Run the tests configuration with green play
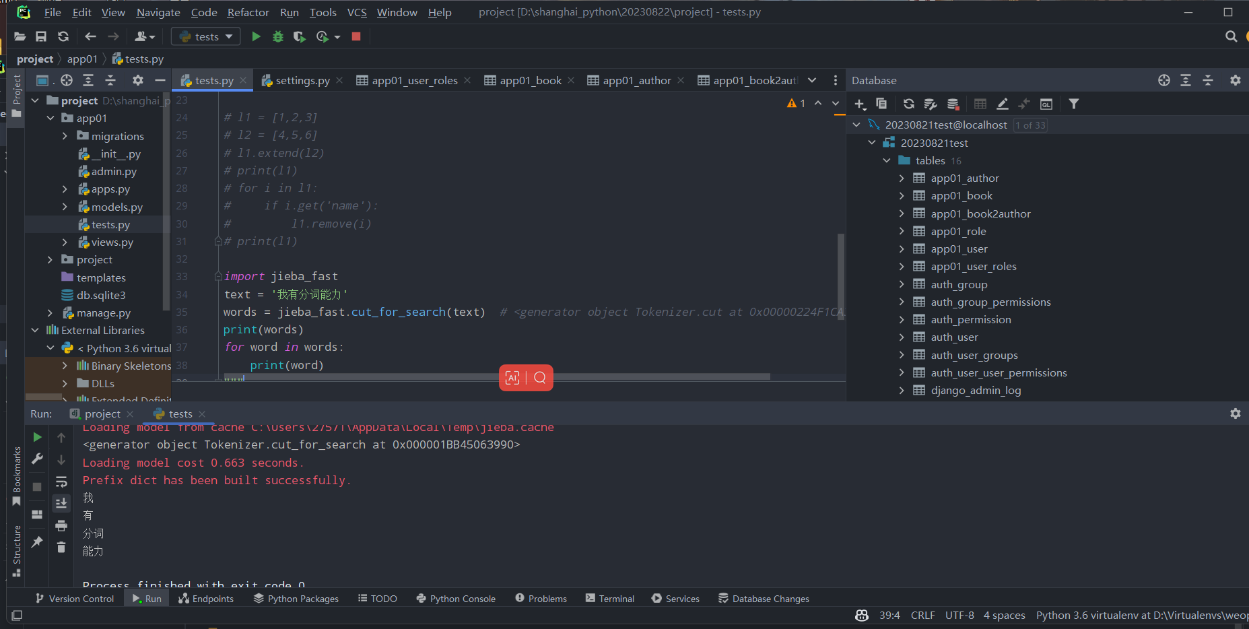1249x629 pixels. click(x=256, y=36)
